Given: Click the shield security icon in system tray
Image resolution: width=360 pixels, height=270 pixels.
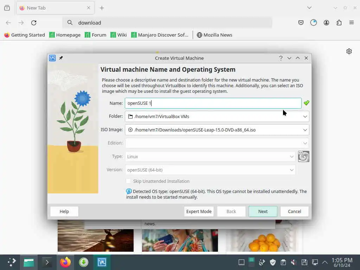Looking at the screenshot, I should point(273,262).
